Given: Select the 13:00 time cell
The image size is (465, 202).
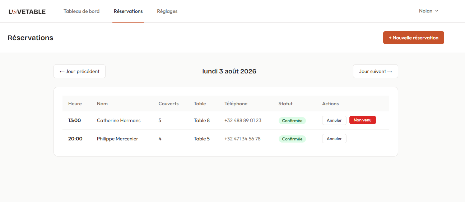Looking at the screenshot, I should (x=75, y=120).
